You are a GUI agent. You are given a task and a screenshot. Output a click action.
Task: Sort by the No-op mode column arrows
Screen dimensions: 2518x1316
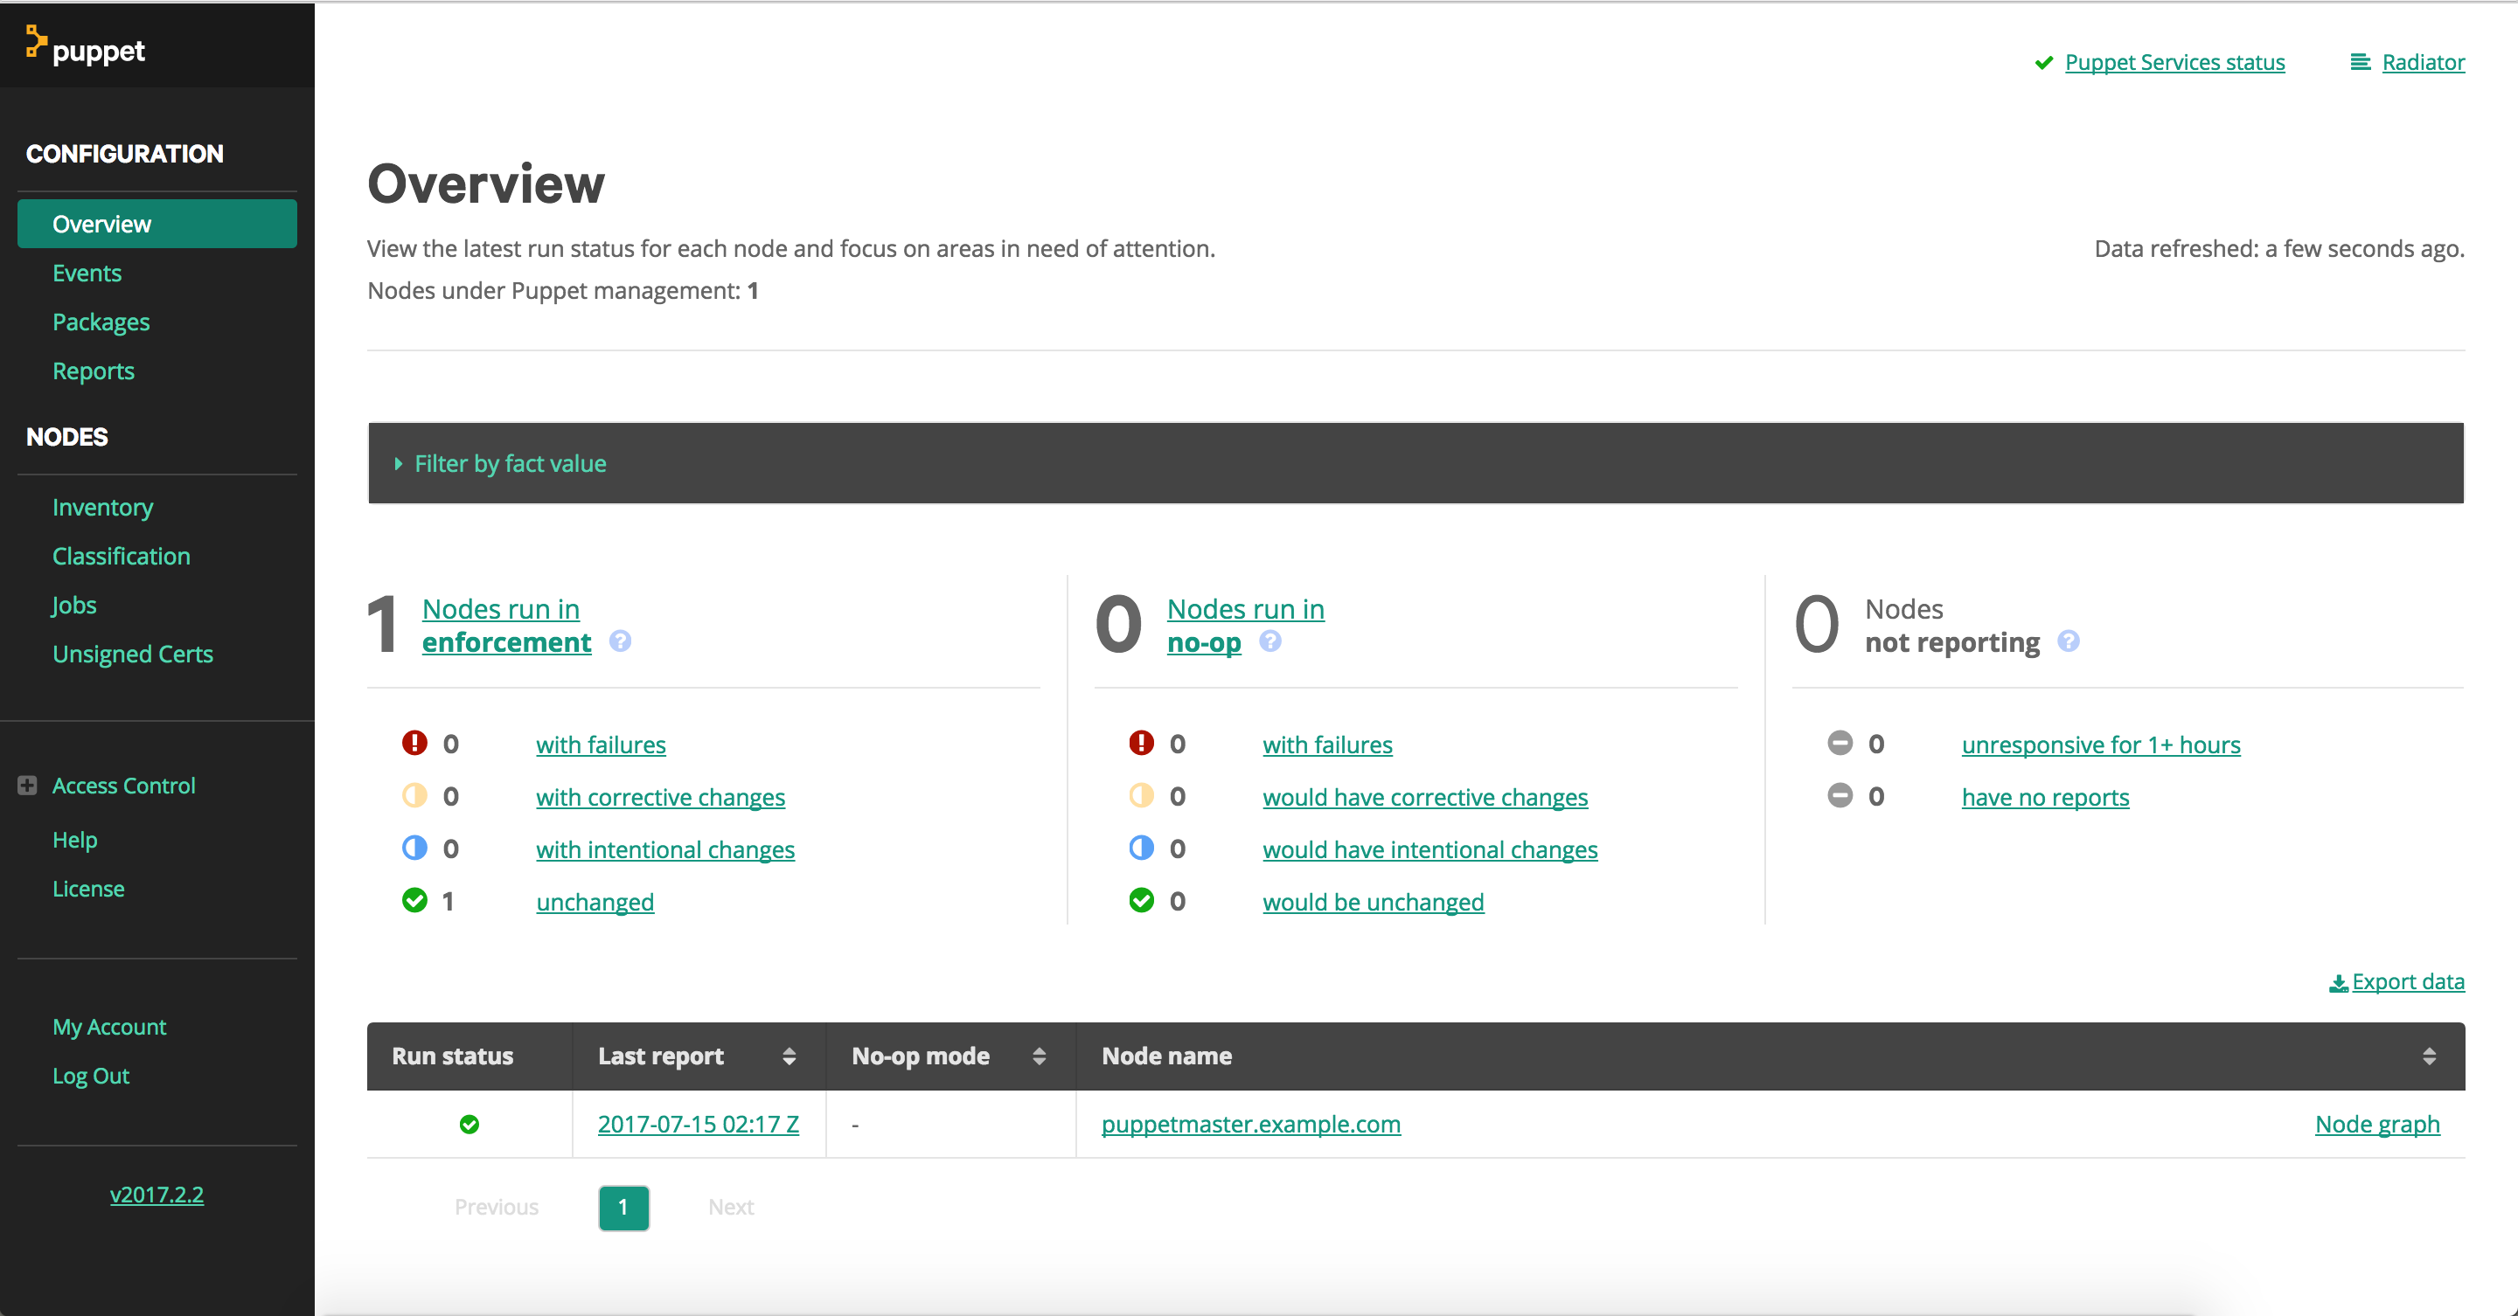pos(1039,1056)
